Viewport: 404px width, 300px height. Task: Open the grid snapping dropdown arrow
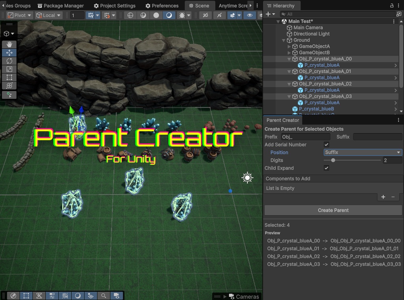click(x=97, y=15)
